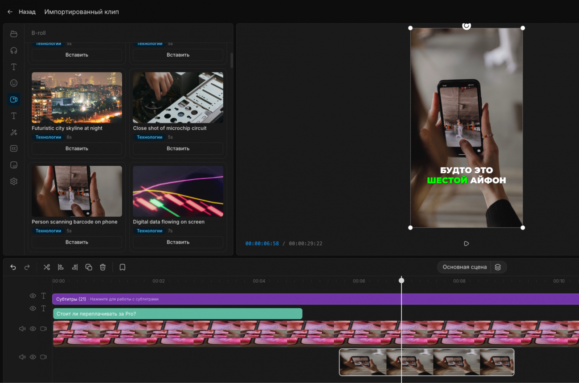Hide the subtitles track with eye icon
Image resolution: width=579 pixels, height=383 pixels.
[x=33, y=296]
